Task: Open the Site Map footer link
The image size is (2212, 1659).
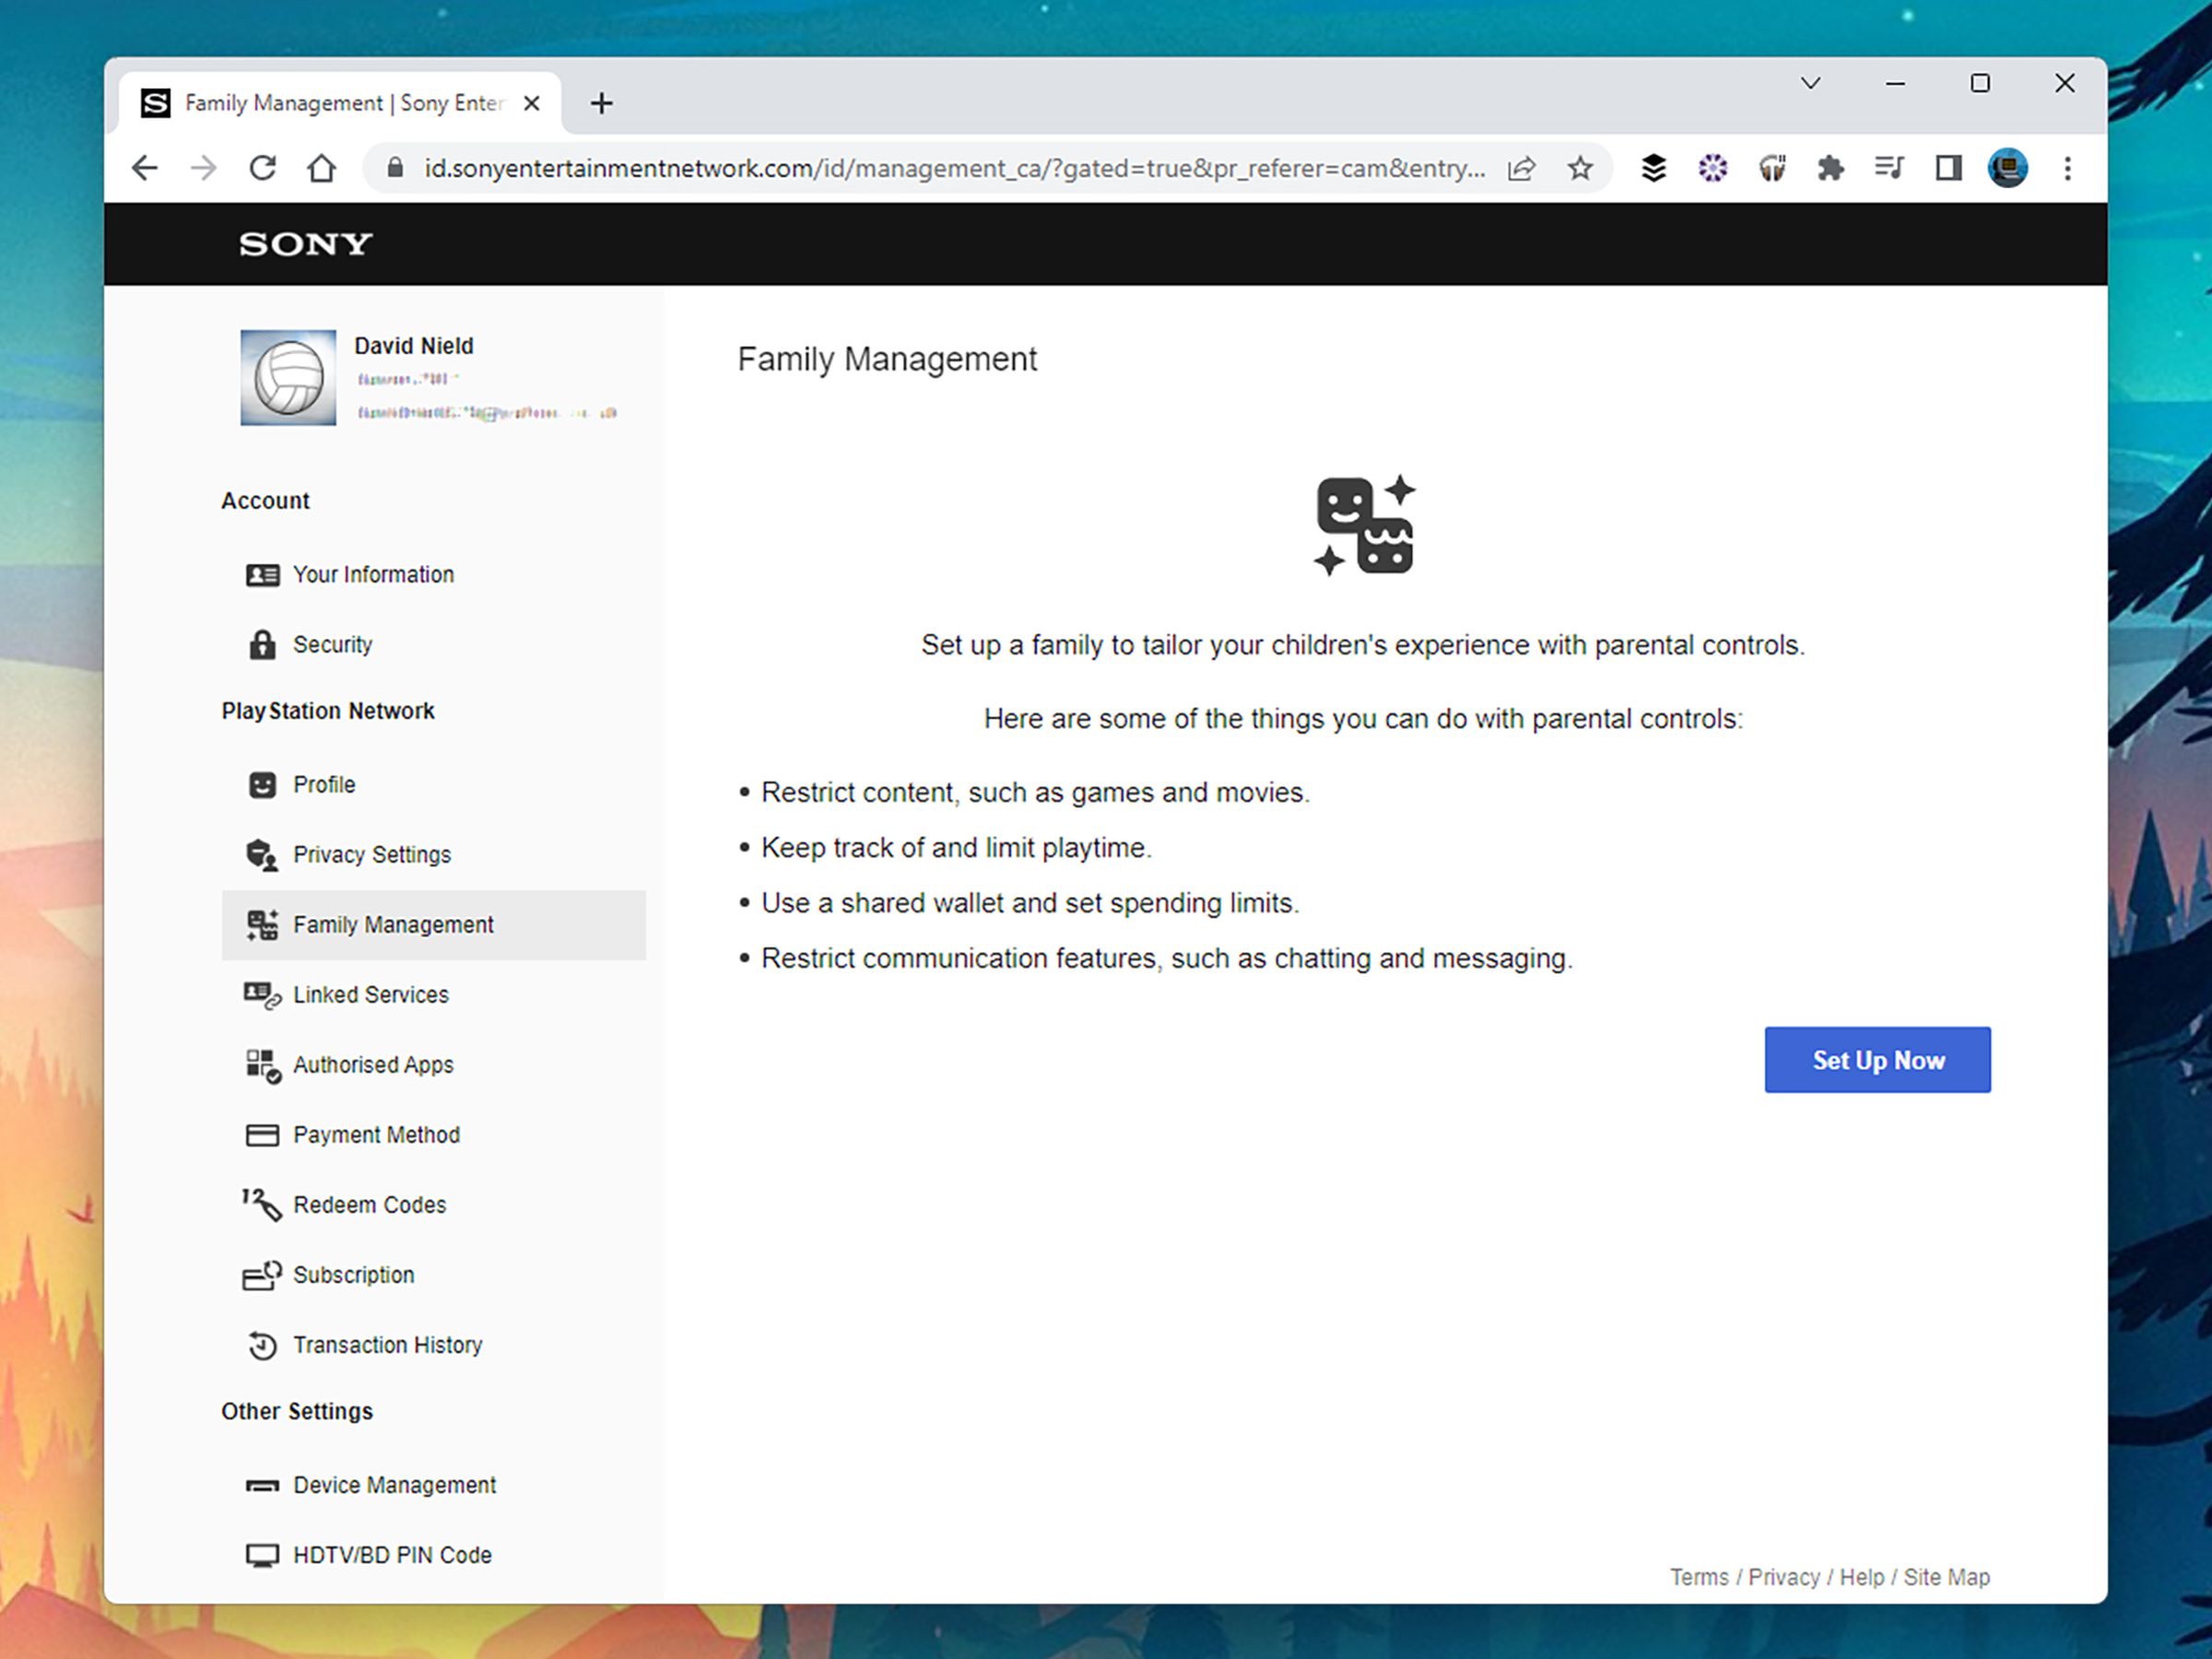Action: tap(1946, 1577)
